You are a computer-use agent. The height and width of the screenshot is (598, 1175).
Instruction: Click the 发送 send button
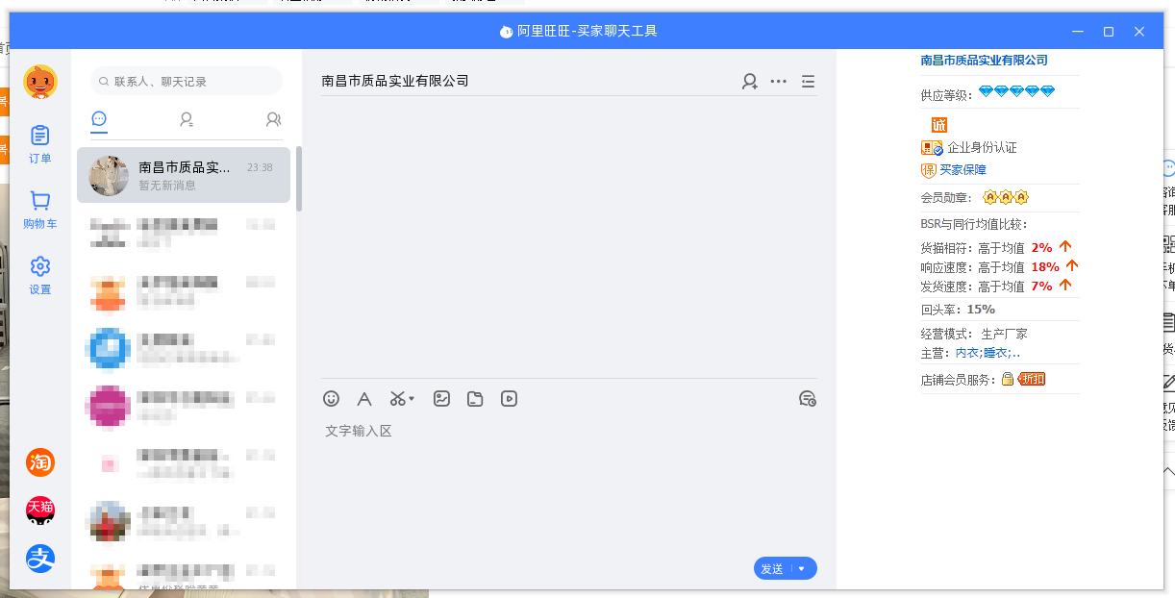pos(772,568)
